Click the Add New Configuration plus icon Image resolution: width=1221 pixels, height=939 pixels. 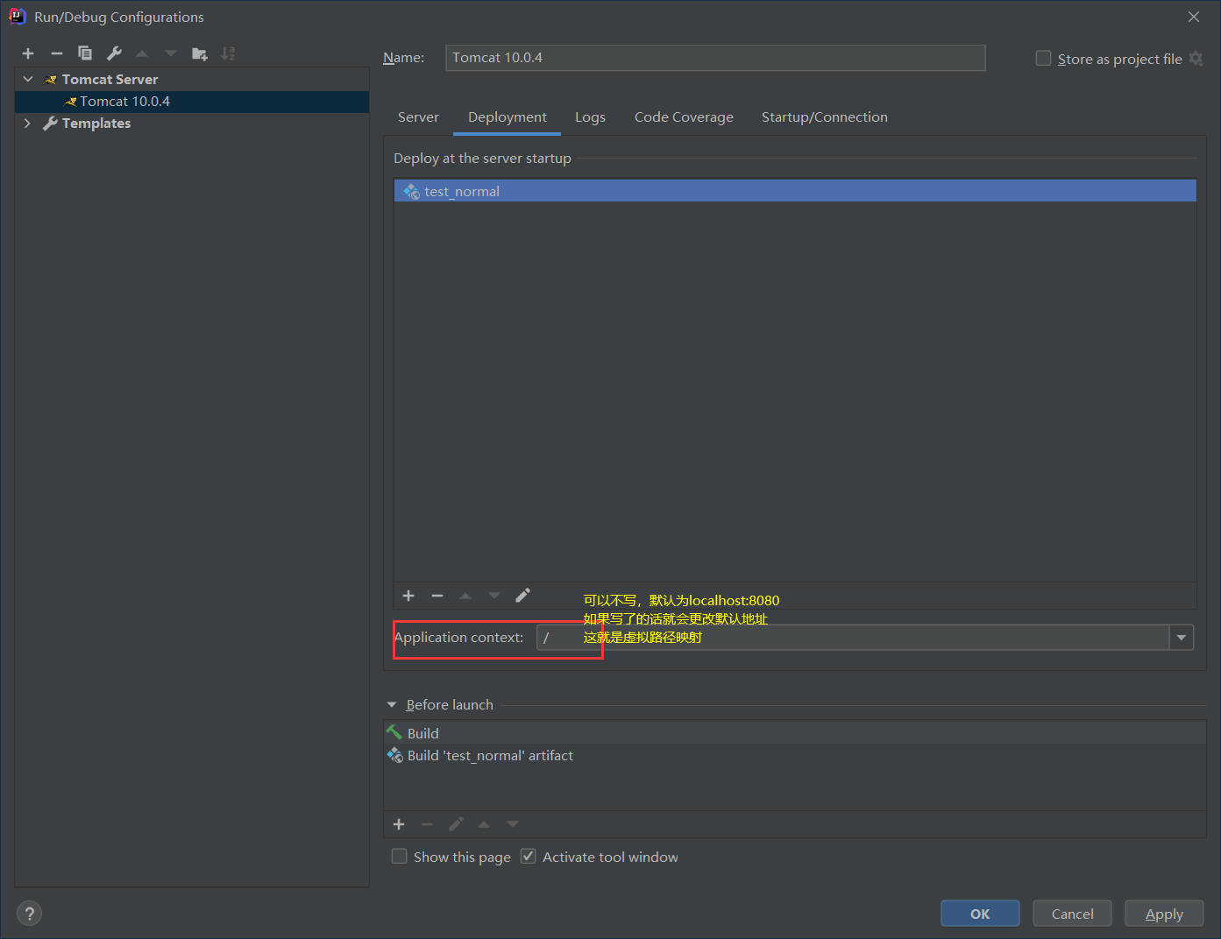point(28,53)
